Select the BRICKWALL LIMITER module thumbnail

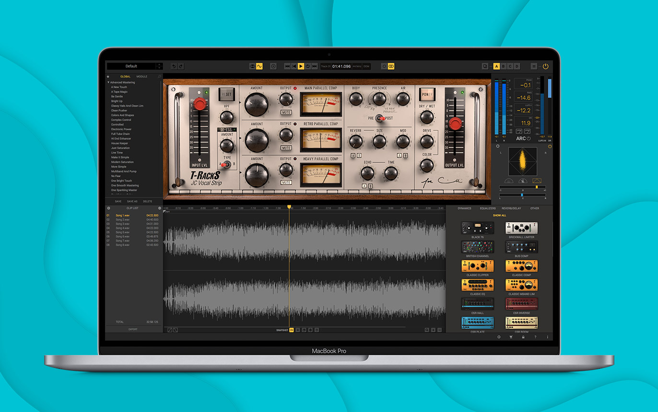pyautogui.click(x=521, y=228)
